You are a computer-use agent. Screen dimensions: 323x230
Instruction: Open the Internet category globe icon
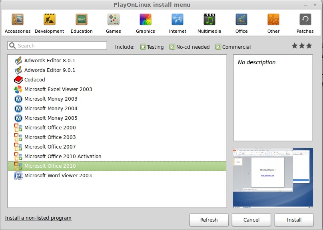click(177, 19)
